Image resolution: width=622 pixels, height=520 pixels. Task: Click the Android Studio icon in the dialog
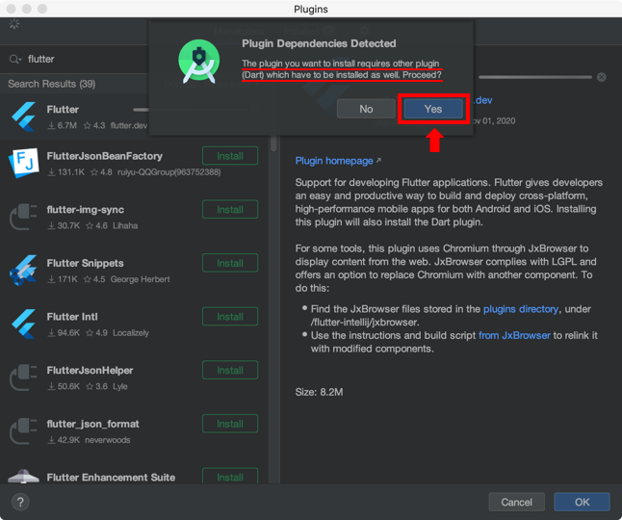(x=198, y=61)
